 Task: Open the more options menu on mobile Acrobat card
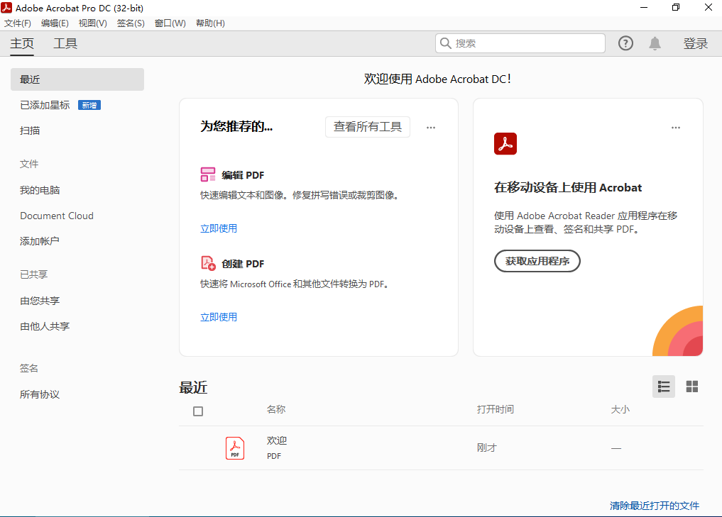tap(676, 128)
